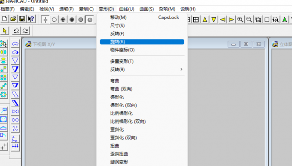
Task: Click the four-pane view layout icon
Action: (196, 20)
